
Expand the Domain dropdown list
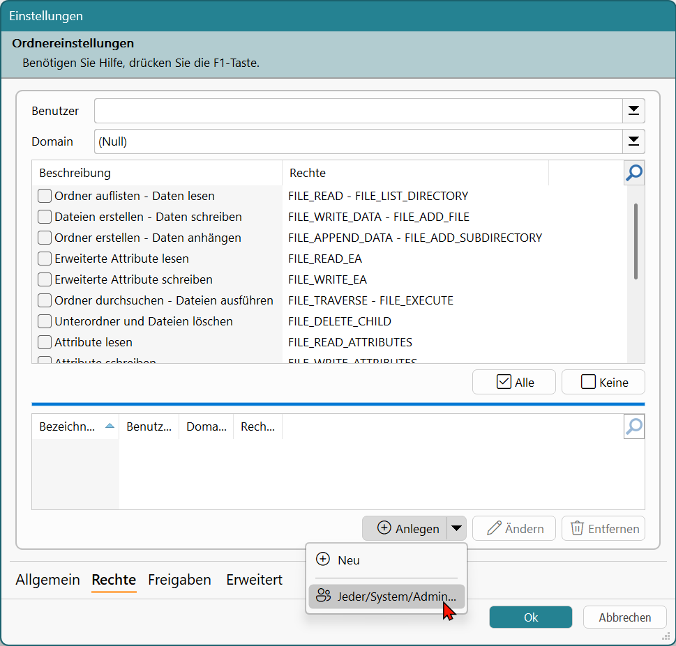pyautogui.click(x=633, y=141)
